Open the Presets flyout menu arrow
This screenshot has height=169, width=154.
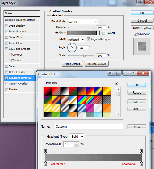click(x=117, y=83)
